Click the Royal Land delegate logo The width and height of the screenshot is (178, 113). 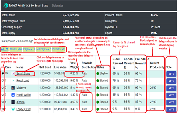point(13,81)
